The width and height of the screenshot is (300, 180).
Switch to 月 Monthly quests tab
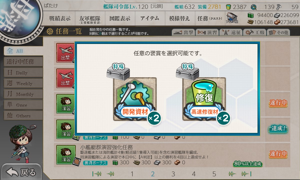pyautogui.click(x=23, y=94)
